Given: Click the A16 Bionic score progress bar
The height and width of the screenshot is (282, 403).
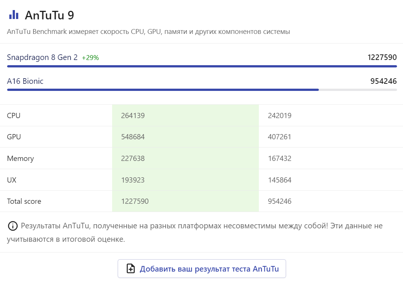Looking at the screenshot, I should pos(201,90).
